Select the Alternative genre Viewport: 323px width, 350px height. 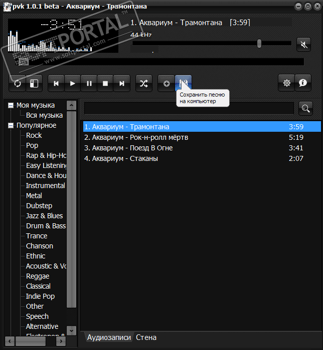[x=42, y=326]
